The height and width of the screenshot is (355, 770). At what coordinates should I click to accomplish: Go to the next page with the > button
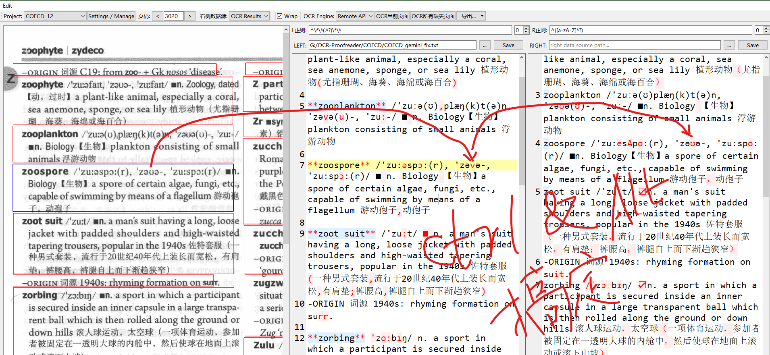point(190,16)
